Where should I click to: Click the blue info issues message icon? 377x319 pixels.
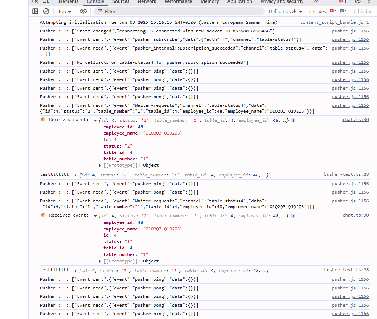(x=342, y=11)
